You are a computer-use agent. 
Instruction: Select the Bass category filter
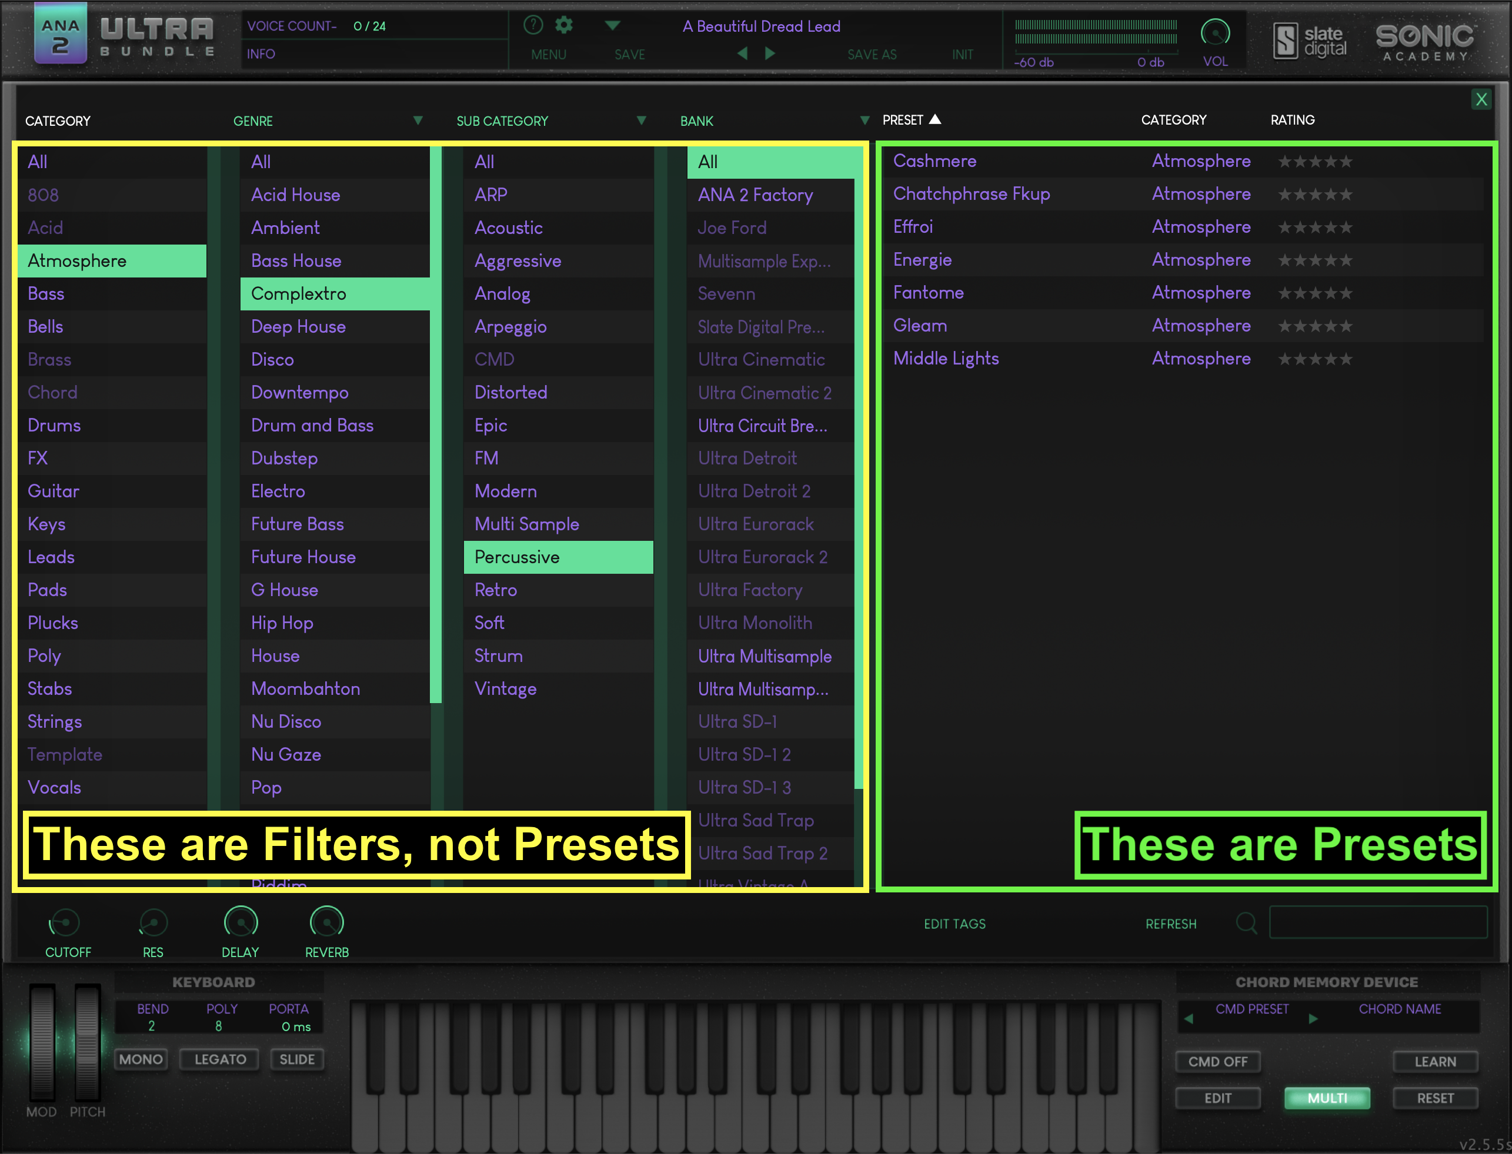point(112,294)
